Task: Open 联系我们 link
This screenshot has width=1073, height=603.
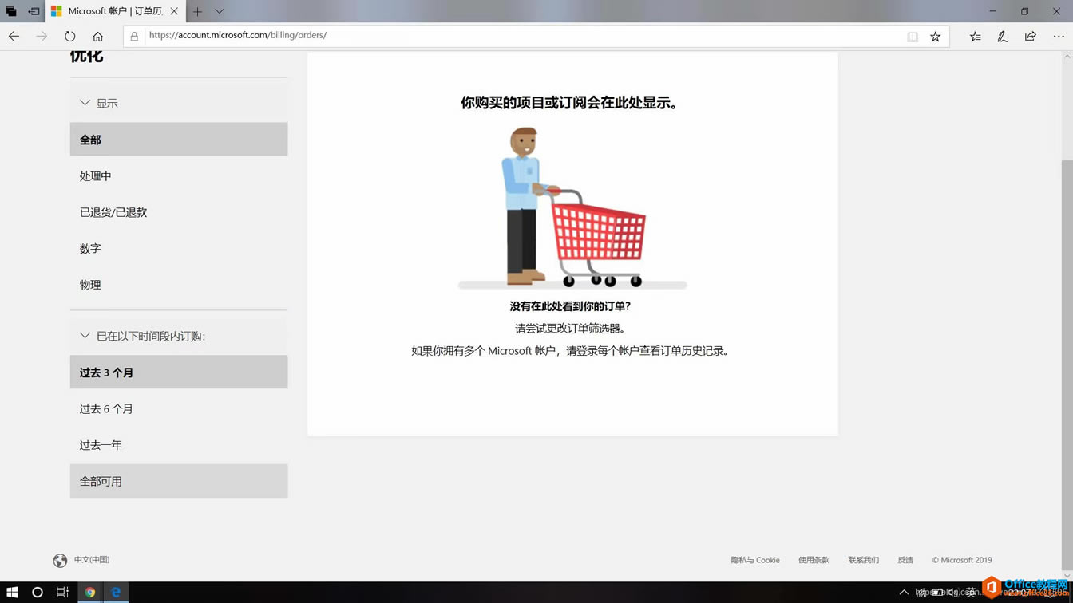Action: pos(863,560)
